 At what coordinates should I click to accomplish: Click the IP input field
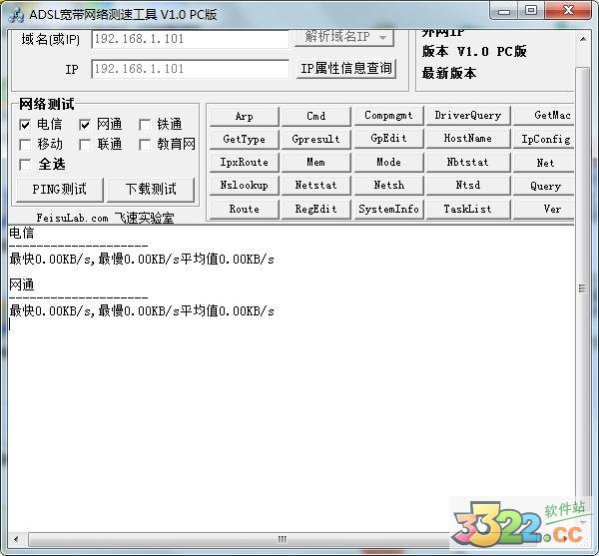click(x=191, y=69)
